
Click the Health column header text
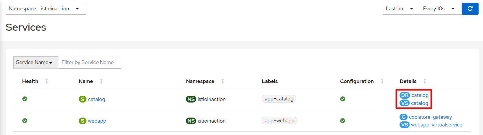coord(30,81)
